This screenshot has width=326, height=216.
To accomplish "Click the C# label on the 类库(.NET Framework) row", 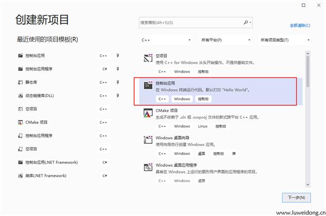I will tap(104, 176).
